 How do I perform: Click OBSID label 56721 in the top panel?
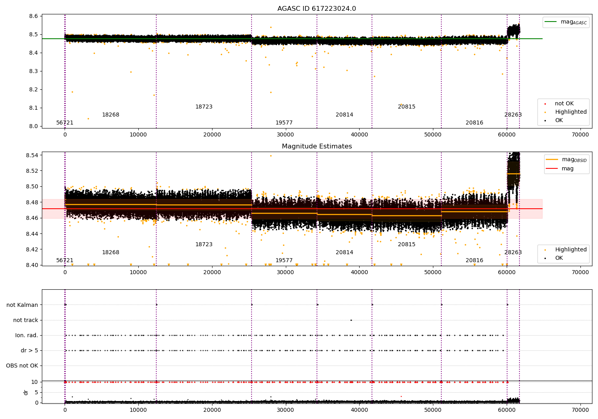[x=65, y=123]
